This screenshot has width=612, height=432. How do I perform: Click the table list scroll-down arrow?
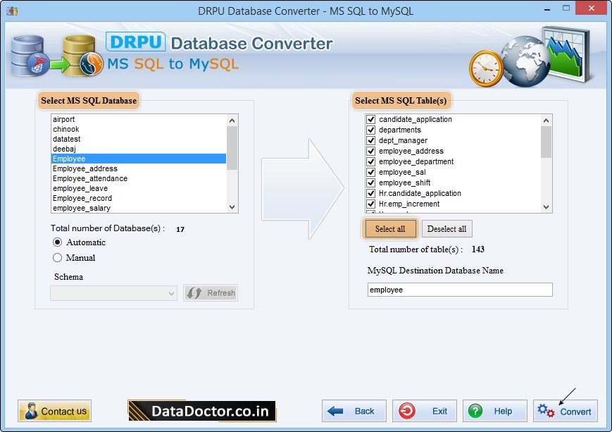click(547, 206)
